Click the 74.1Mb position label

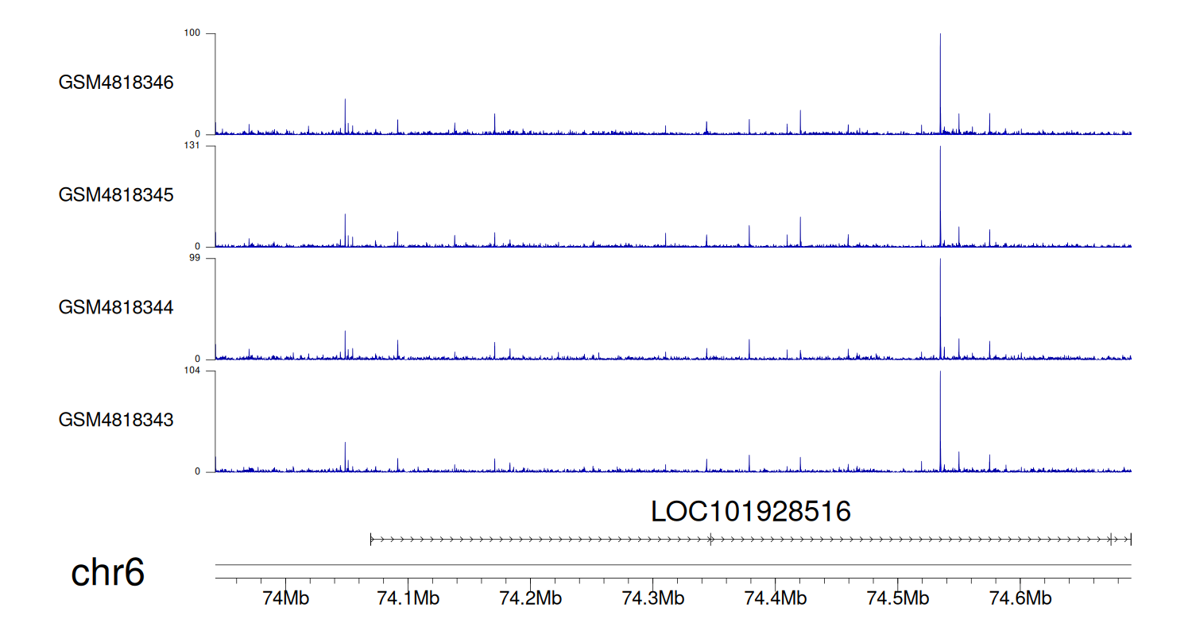[407, 598]
